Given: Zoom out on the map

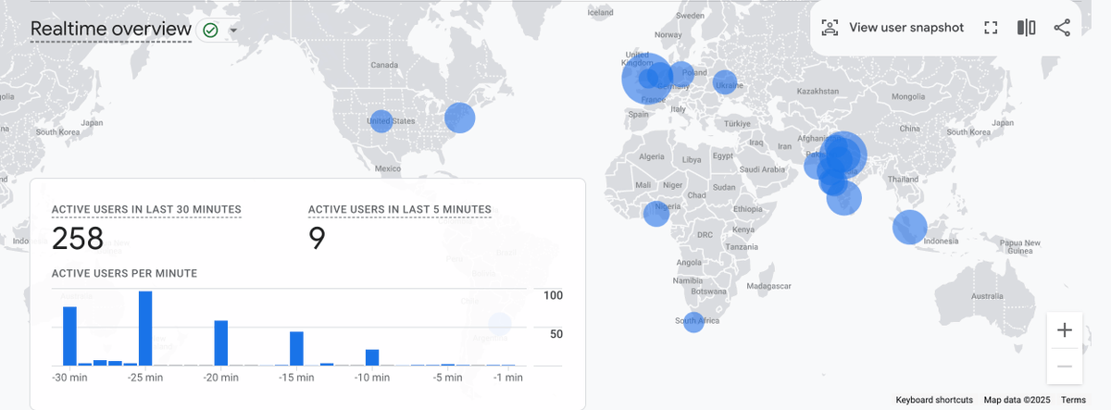Looking at the screenshot, I should (1065, 367).
